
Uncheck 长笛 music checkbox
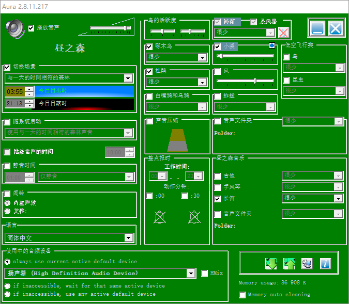click(218, 199)
